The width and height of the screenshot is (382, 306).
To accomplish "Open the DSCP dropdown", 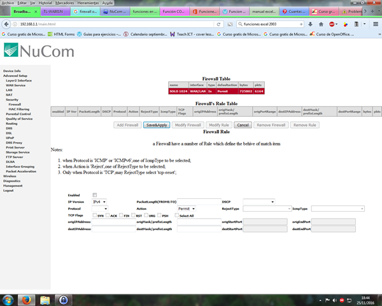I will 258,202.
